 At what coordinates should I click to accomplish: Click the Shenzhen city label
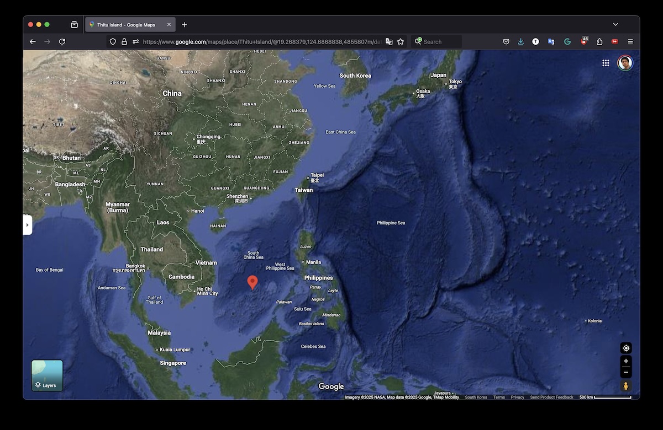tap(237, 196)
